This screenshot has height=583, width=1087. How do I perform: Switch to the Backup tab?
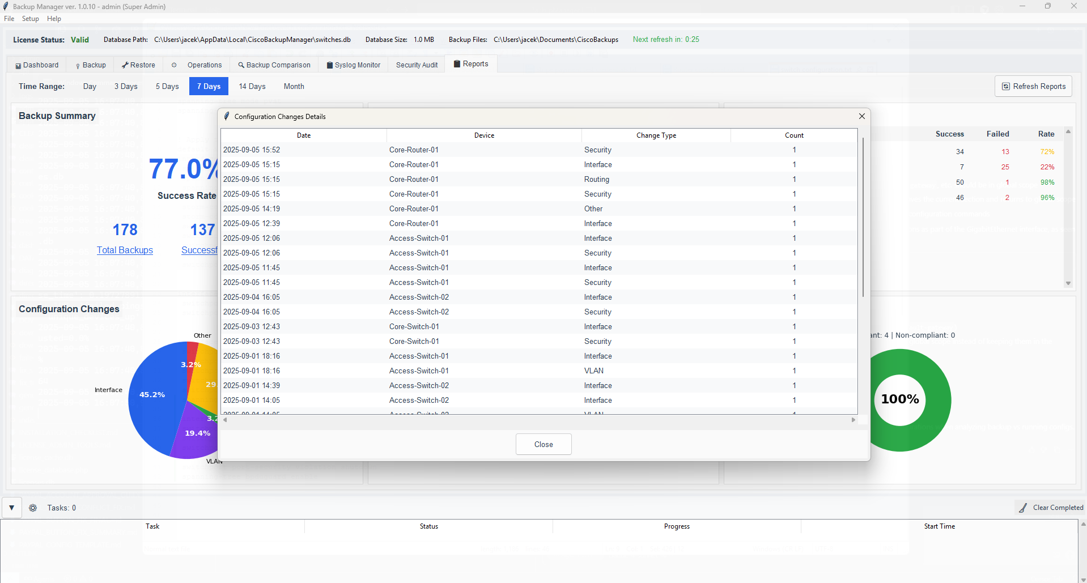tap(91, 65)
